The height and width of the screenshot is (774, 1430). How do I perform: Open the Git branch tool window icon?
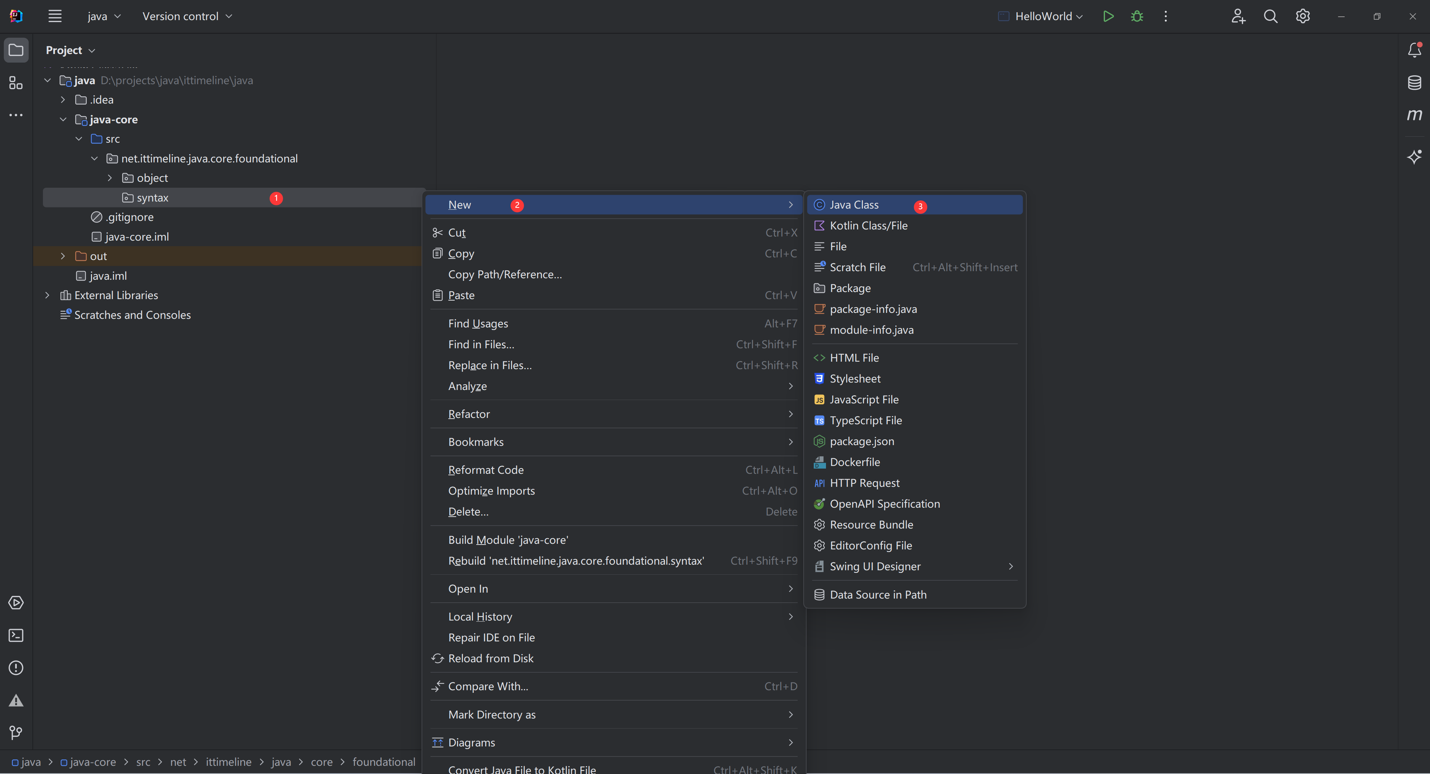tap(16, 733)
